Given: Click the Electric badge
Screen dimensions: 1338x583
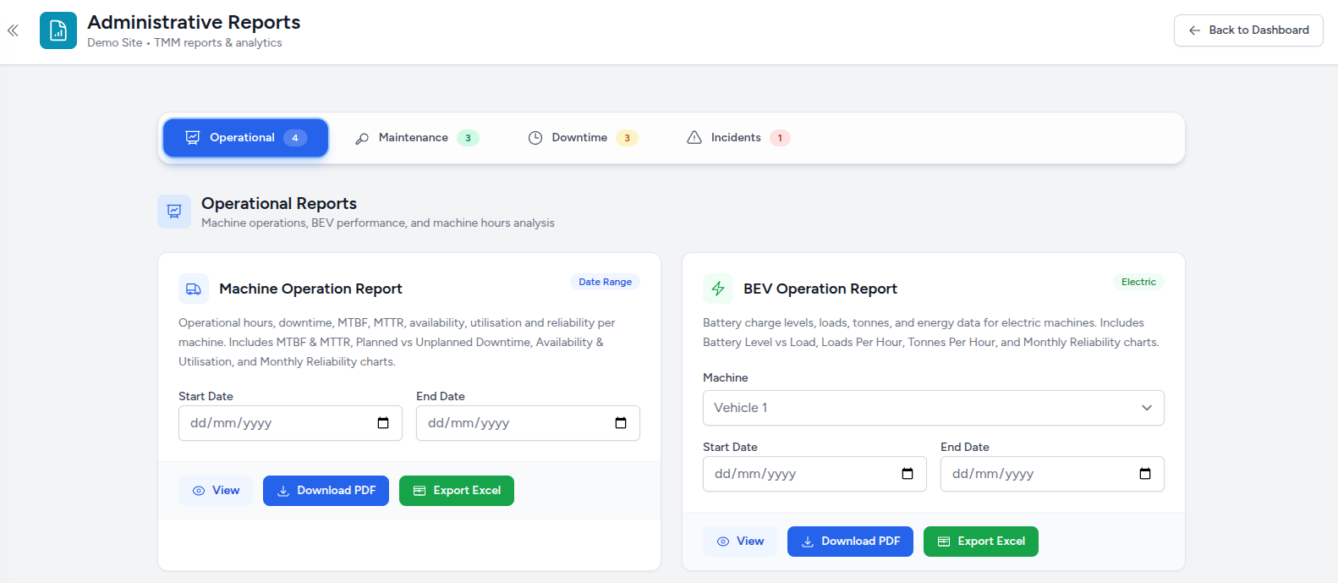Looking at the screenshot, I should (1138, 282).
